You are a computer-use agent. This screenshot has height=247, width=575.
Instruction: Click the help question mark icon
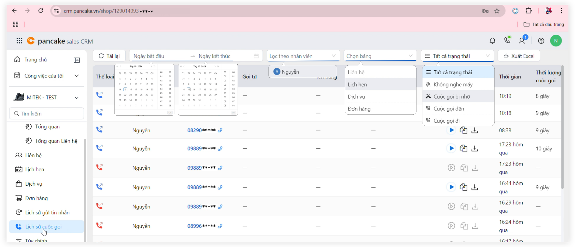click(x=541, y=41)
